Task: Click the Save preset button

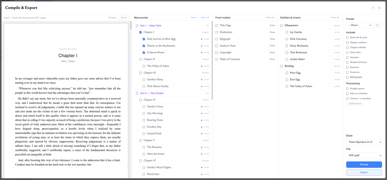Action: [377, 25]
